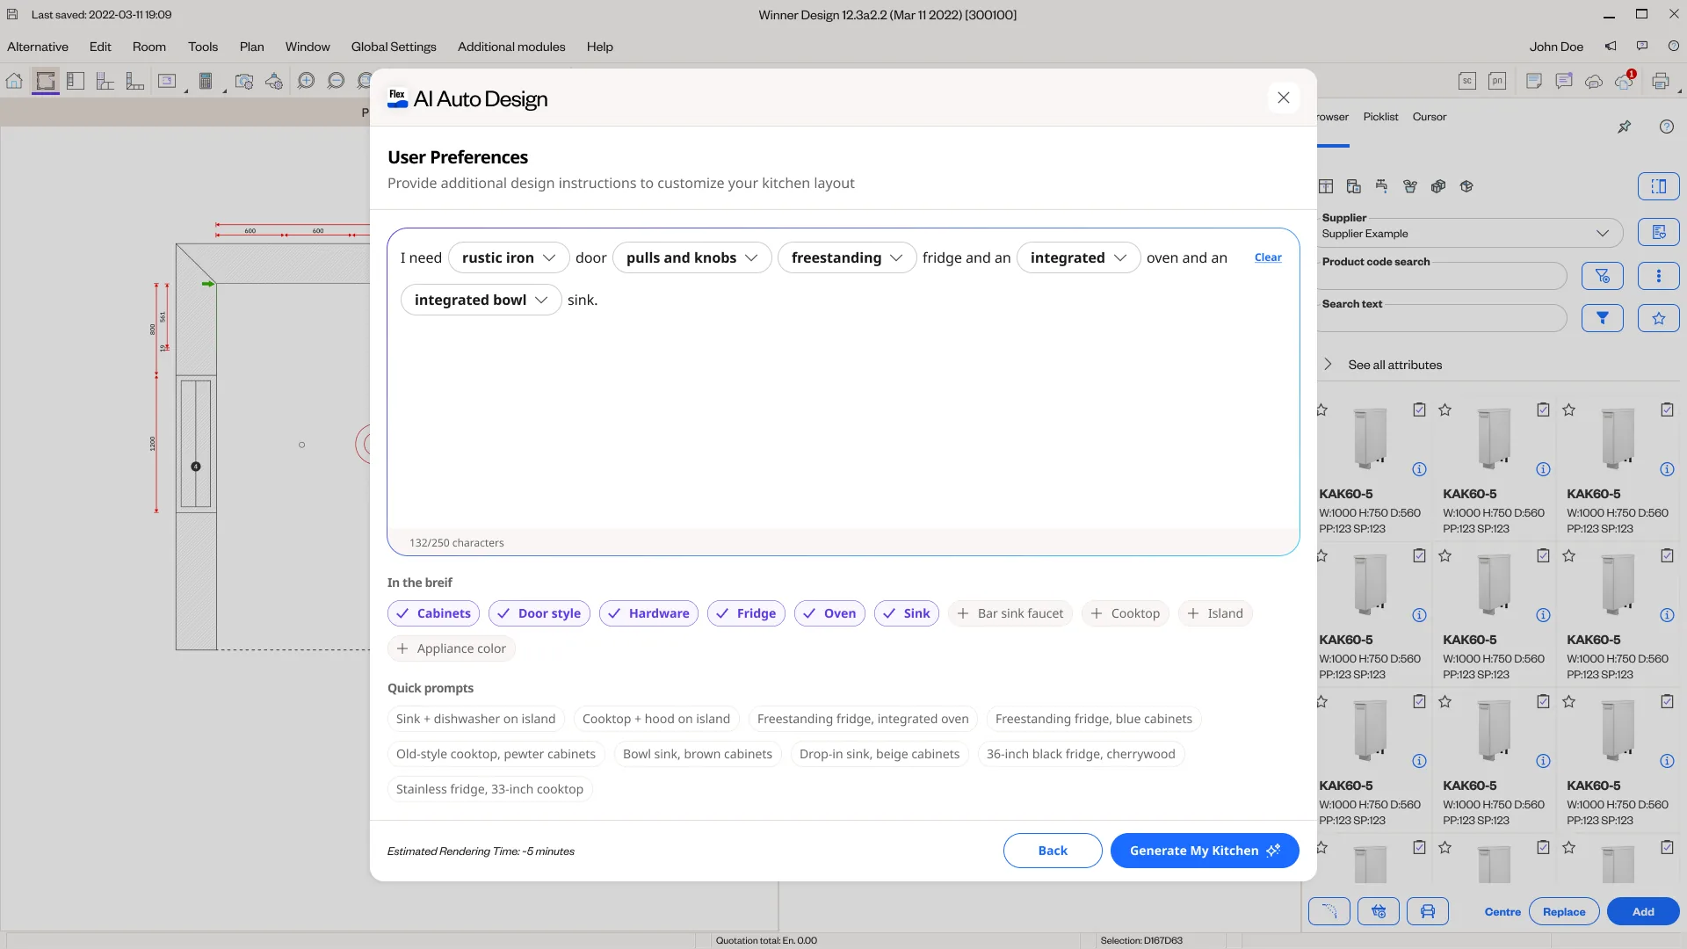Add Island to the brief
The image size is (1687, 949).
1215,613
